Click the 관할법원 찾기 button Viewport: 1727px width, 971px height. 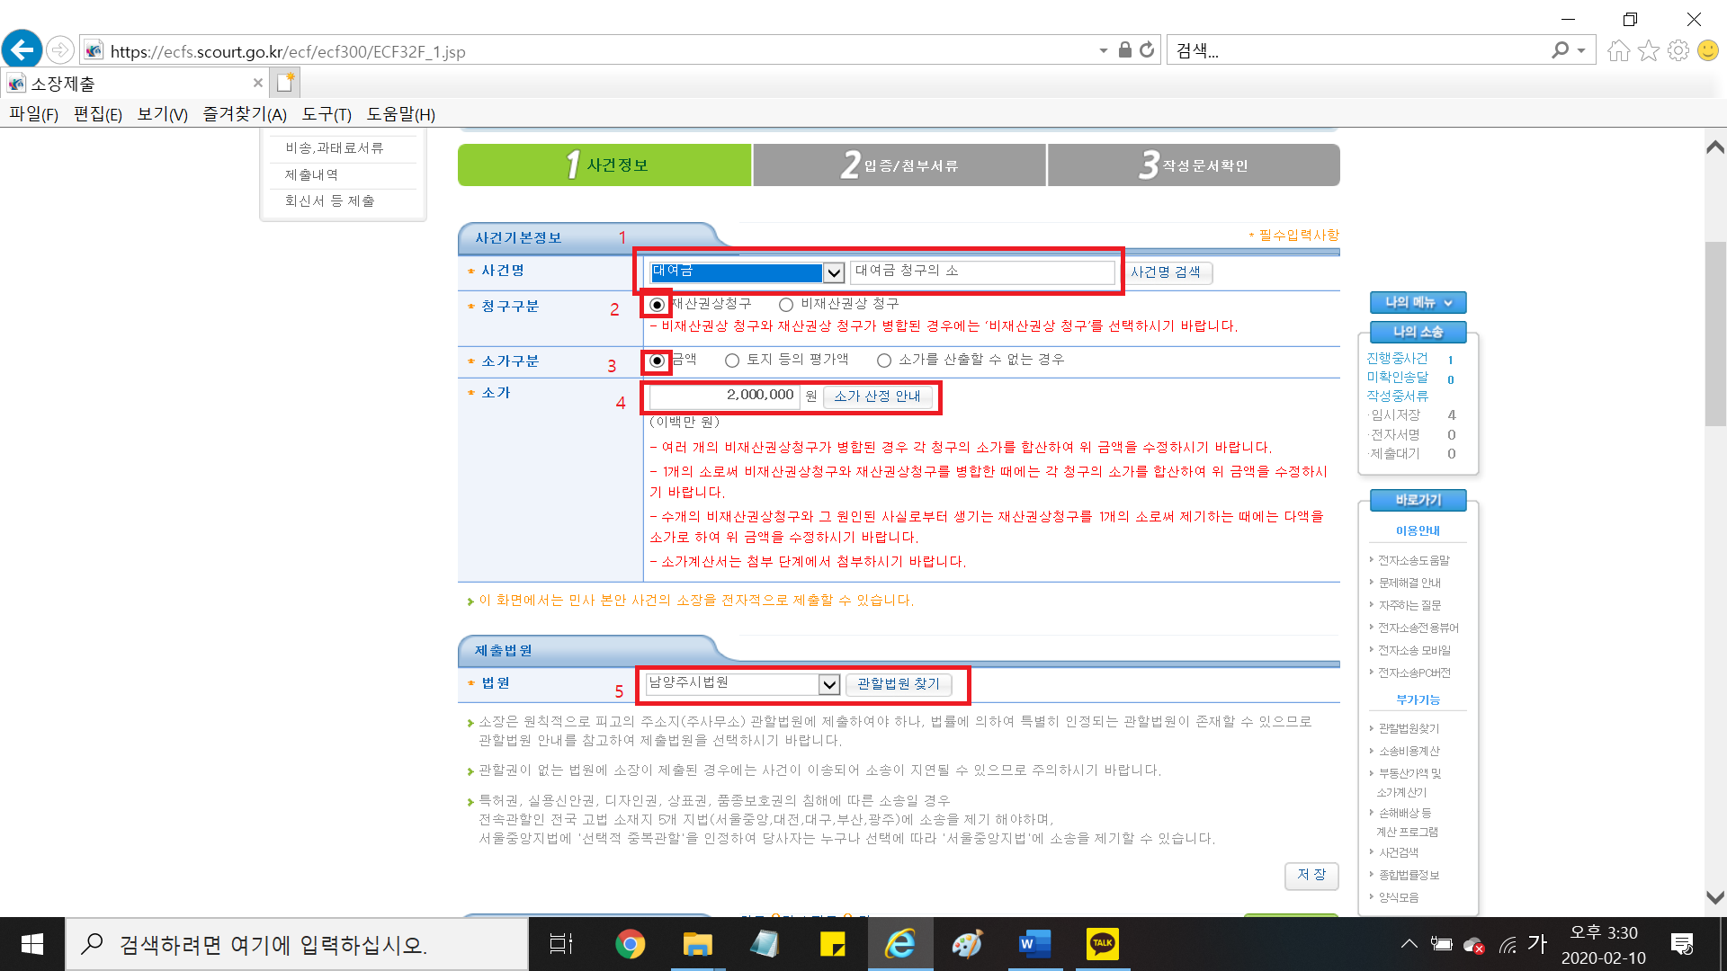point(898,684)
